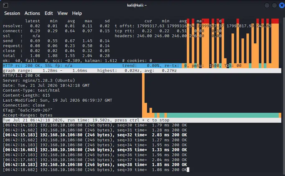The height and width of the screenshot is (176, 285).
Task: Click the 'highest: 0.02Hz' value
Action: (118, 71)
